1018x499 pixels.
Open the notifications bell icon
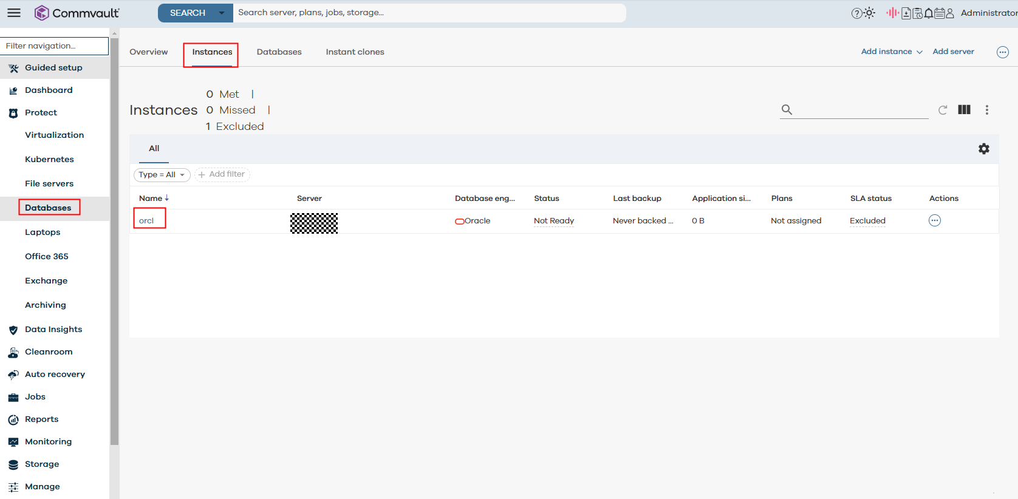click(929, 13)
